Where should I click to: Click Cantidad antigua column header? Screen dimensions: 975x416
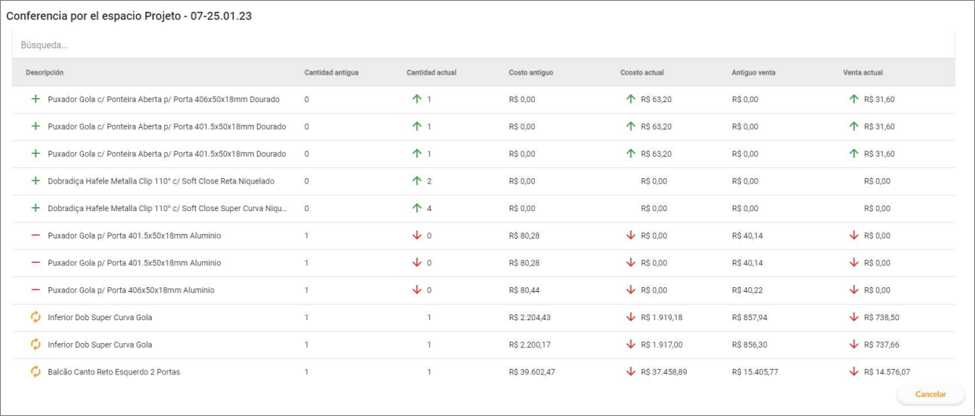332,73
